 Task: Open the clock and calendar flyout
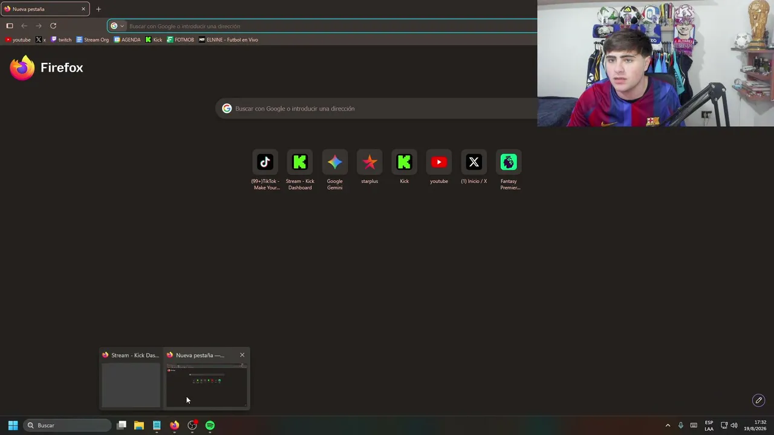(x=755, y=425)
